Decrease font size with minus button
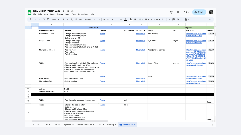This screenshot has height=135, width=241. pyautogui.click(x=99, y=19)
